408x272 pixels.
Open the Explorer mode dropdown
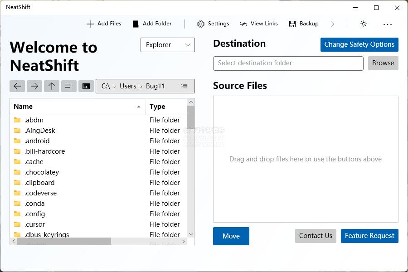point(168,45)
